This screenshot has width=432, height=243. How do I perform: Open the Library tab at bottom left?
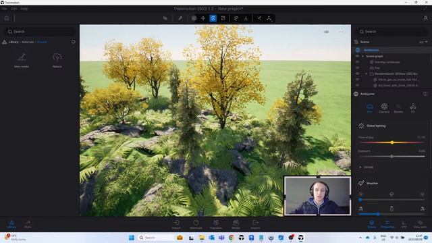click(11, 224)
